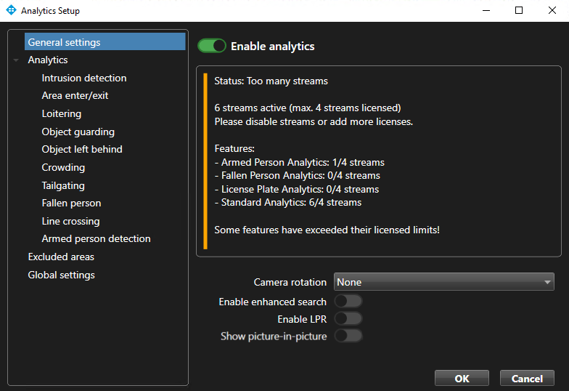Click the Analytics Setup app icon
The height and width of the screenshot is (391, 569).
pyautogui.click(x=11, y=11)
